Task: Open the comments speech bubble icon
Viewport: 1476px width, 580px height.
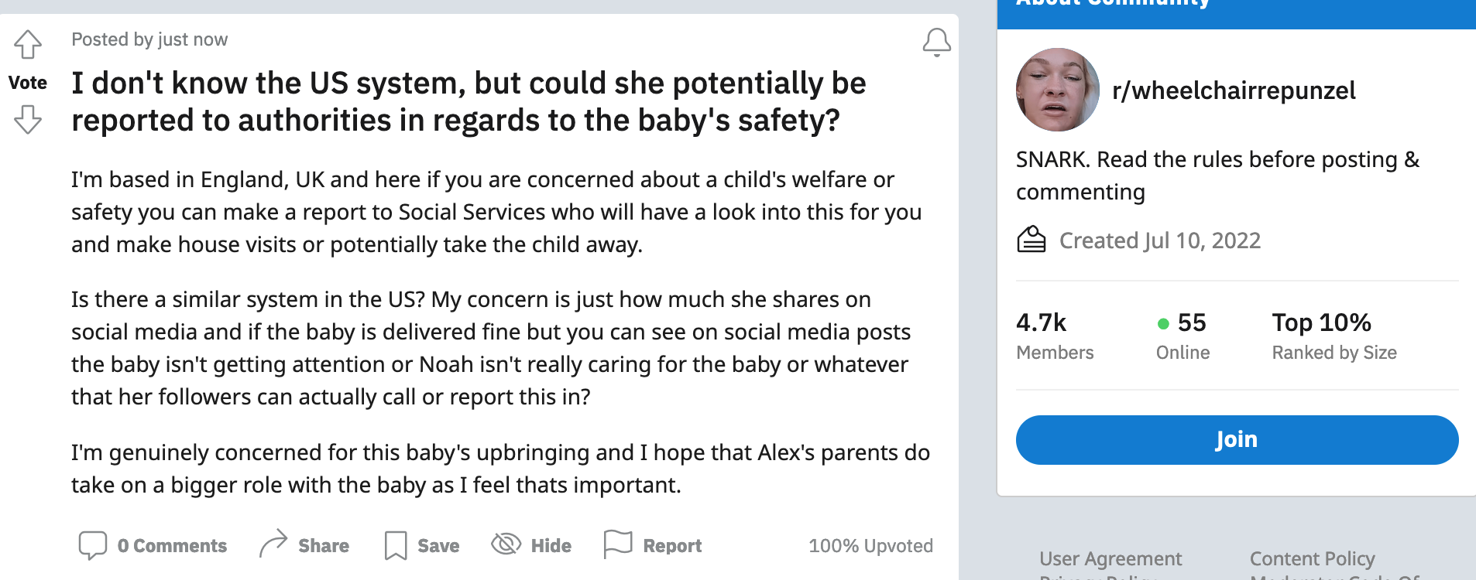Action: pos(93,545)
